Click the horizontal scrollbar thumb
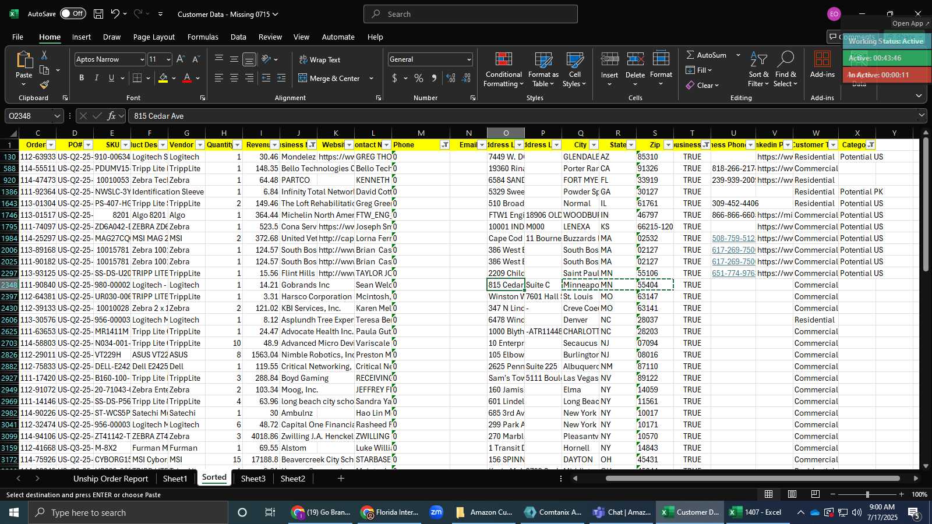The height and width of the screenshot is (524, 932). pos(753,479)
